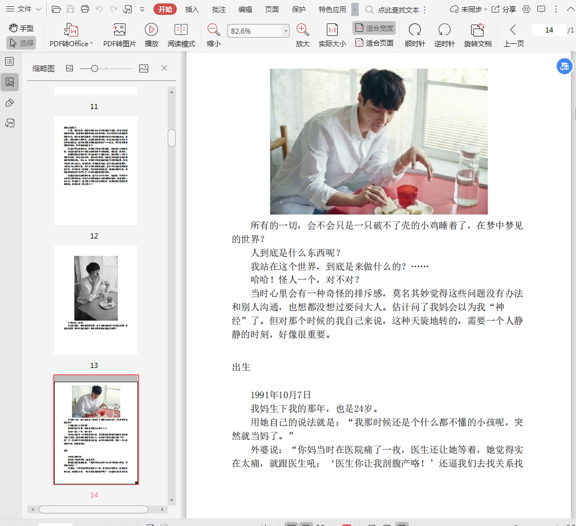The height and width of the screenshot is (526, 576).
Task: Click the blue floating convert button
Action: pyautogui.click(x=564, y=66)
